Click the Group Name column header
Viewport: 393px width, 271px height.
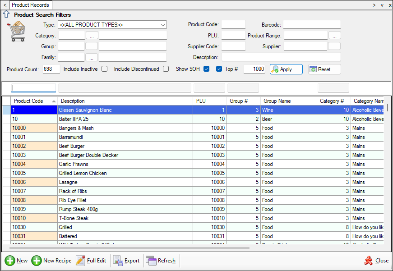(289, 101)
